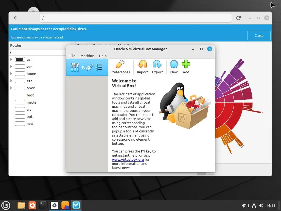Open Files from the taskbar
This screenshot has height=211, width=281.
coord(21,205)
